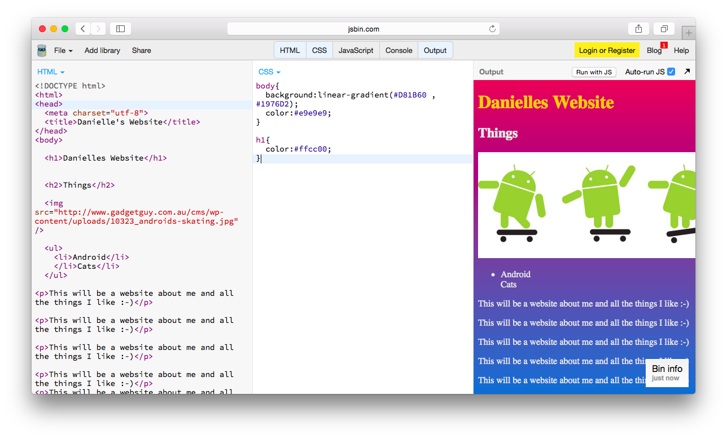Click the h1 Danielles Website code line

click(x=106, y=158)
